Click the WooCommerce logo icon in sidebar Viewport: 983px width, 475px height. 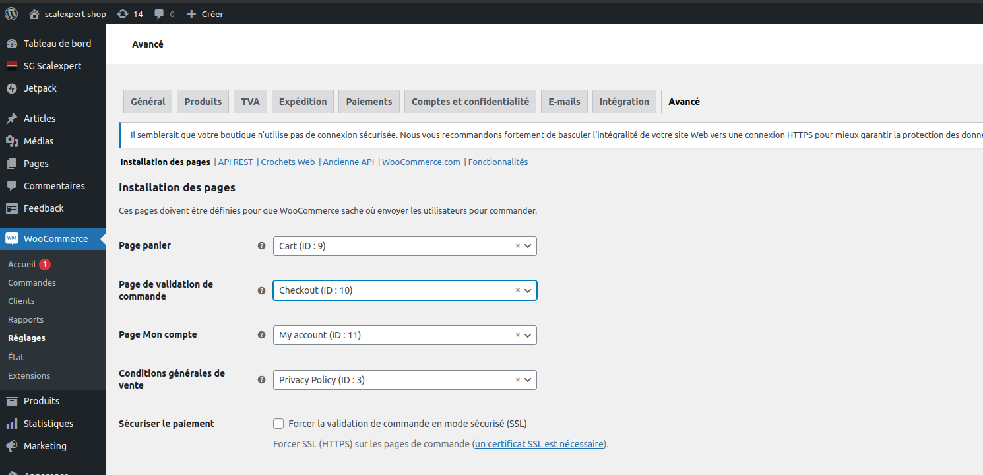click(x=12, y=239)
